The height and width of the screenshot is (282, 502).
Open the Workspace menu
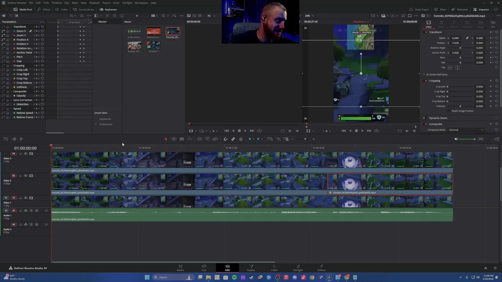141,3
